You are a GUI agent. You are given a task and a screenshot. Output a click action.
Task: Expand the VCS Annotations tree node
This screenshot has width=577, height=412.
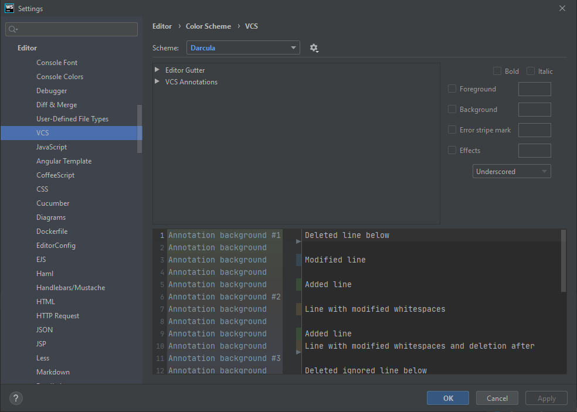pos(157,81)
